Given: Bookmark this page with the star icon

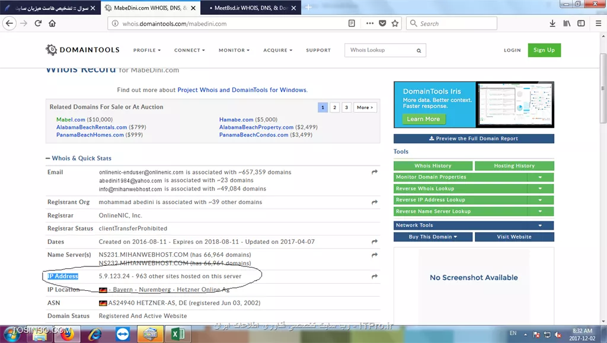Looking at the screenshot, I should pos(395,23).
